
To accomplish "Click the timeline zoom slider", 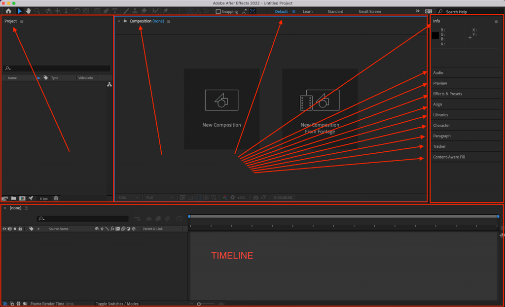I will coord(199,304).
